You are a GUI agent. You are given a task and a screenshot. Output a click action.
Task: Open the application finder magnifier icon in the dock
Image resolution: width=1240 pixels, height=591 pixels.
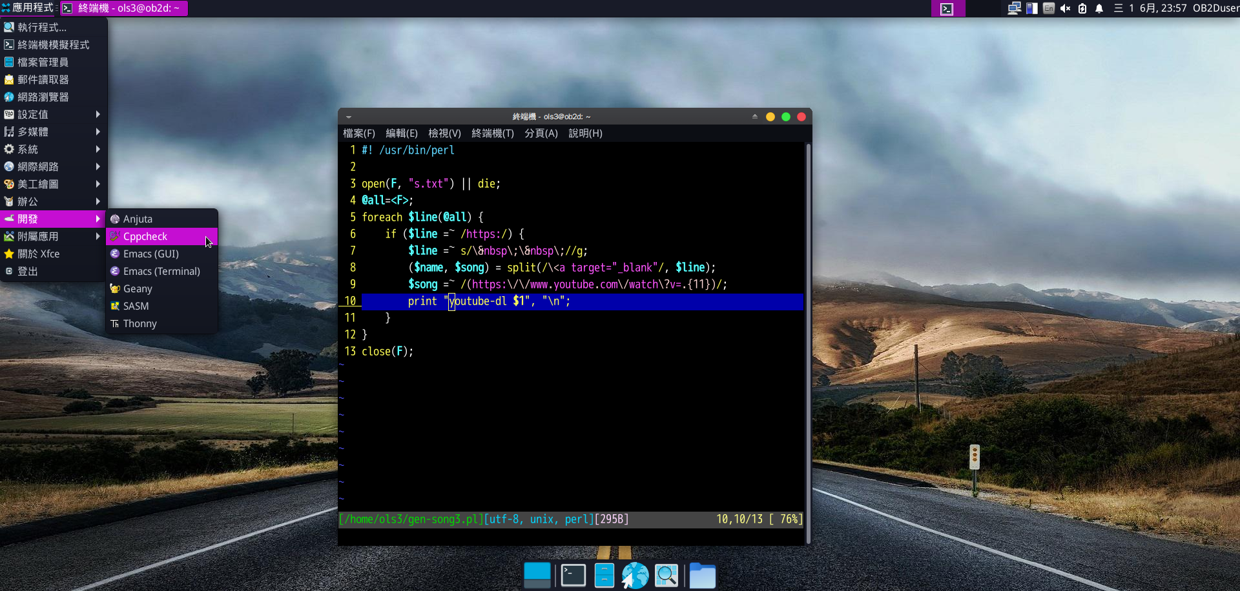coord(666,575)
